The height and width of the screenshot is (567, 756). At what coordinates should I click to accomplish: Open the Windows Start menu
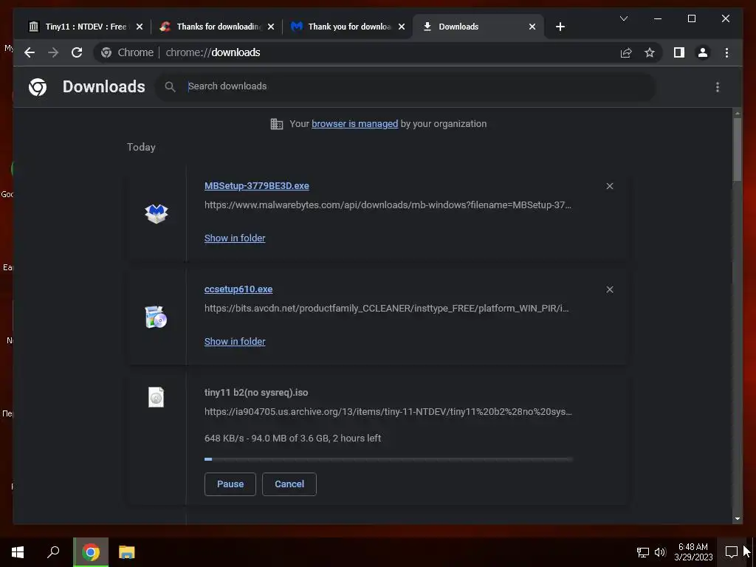[x=18, y=552]
